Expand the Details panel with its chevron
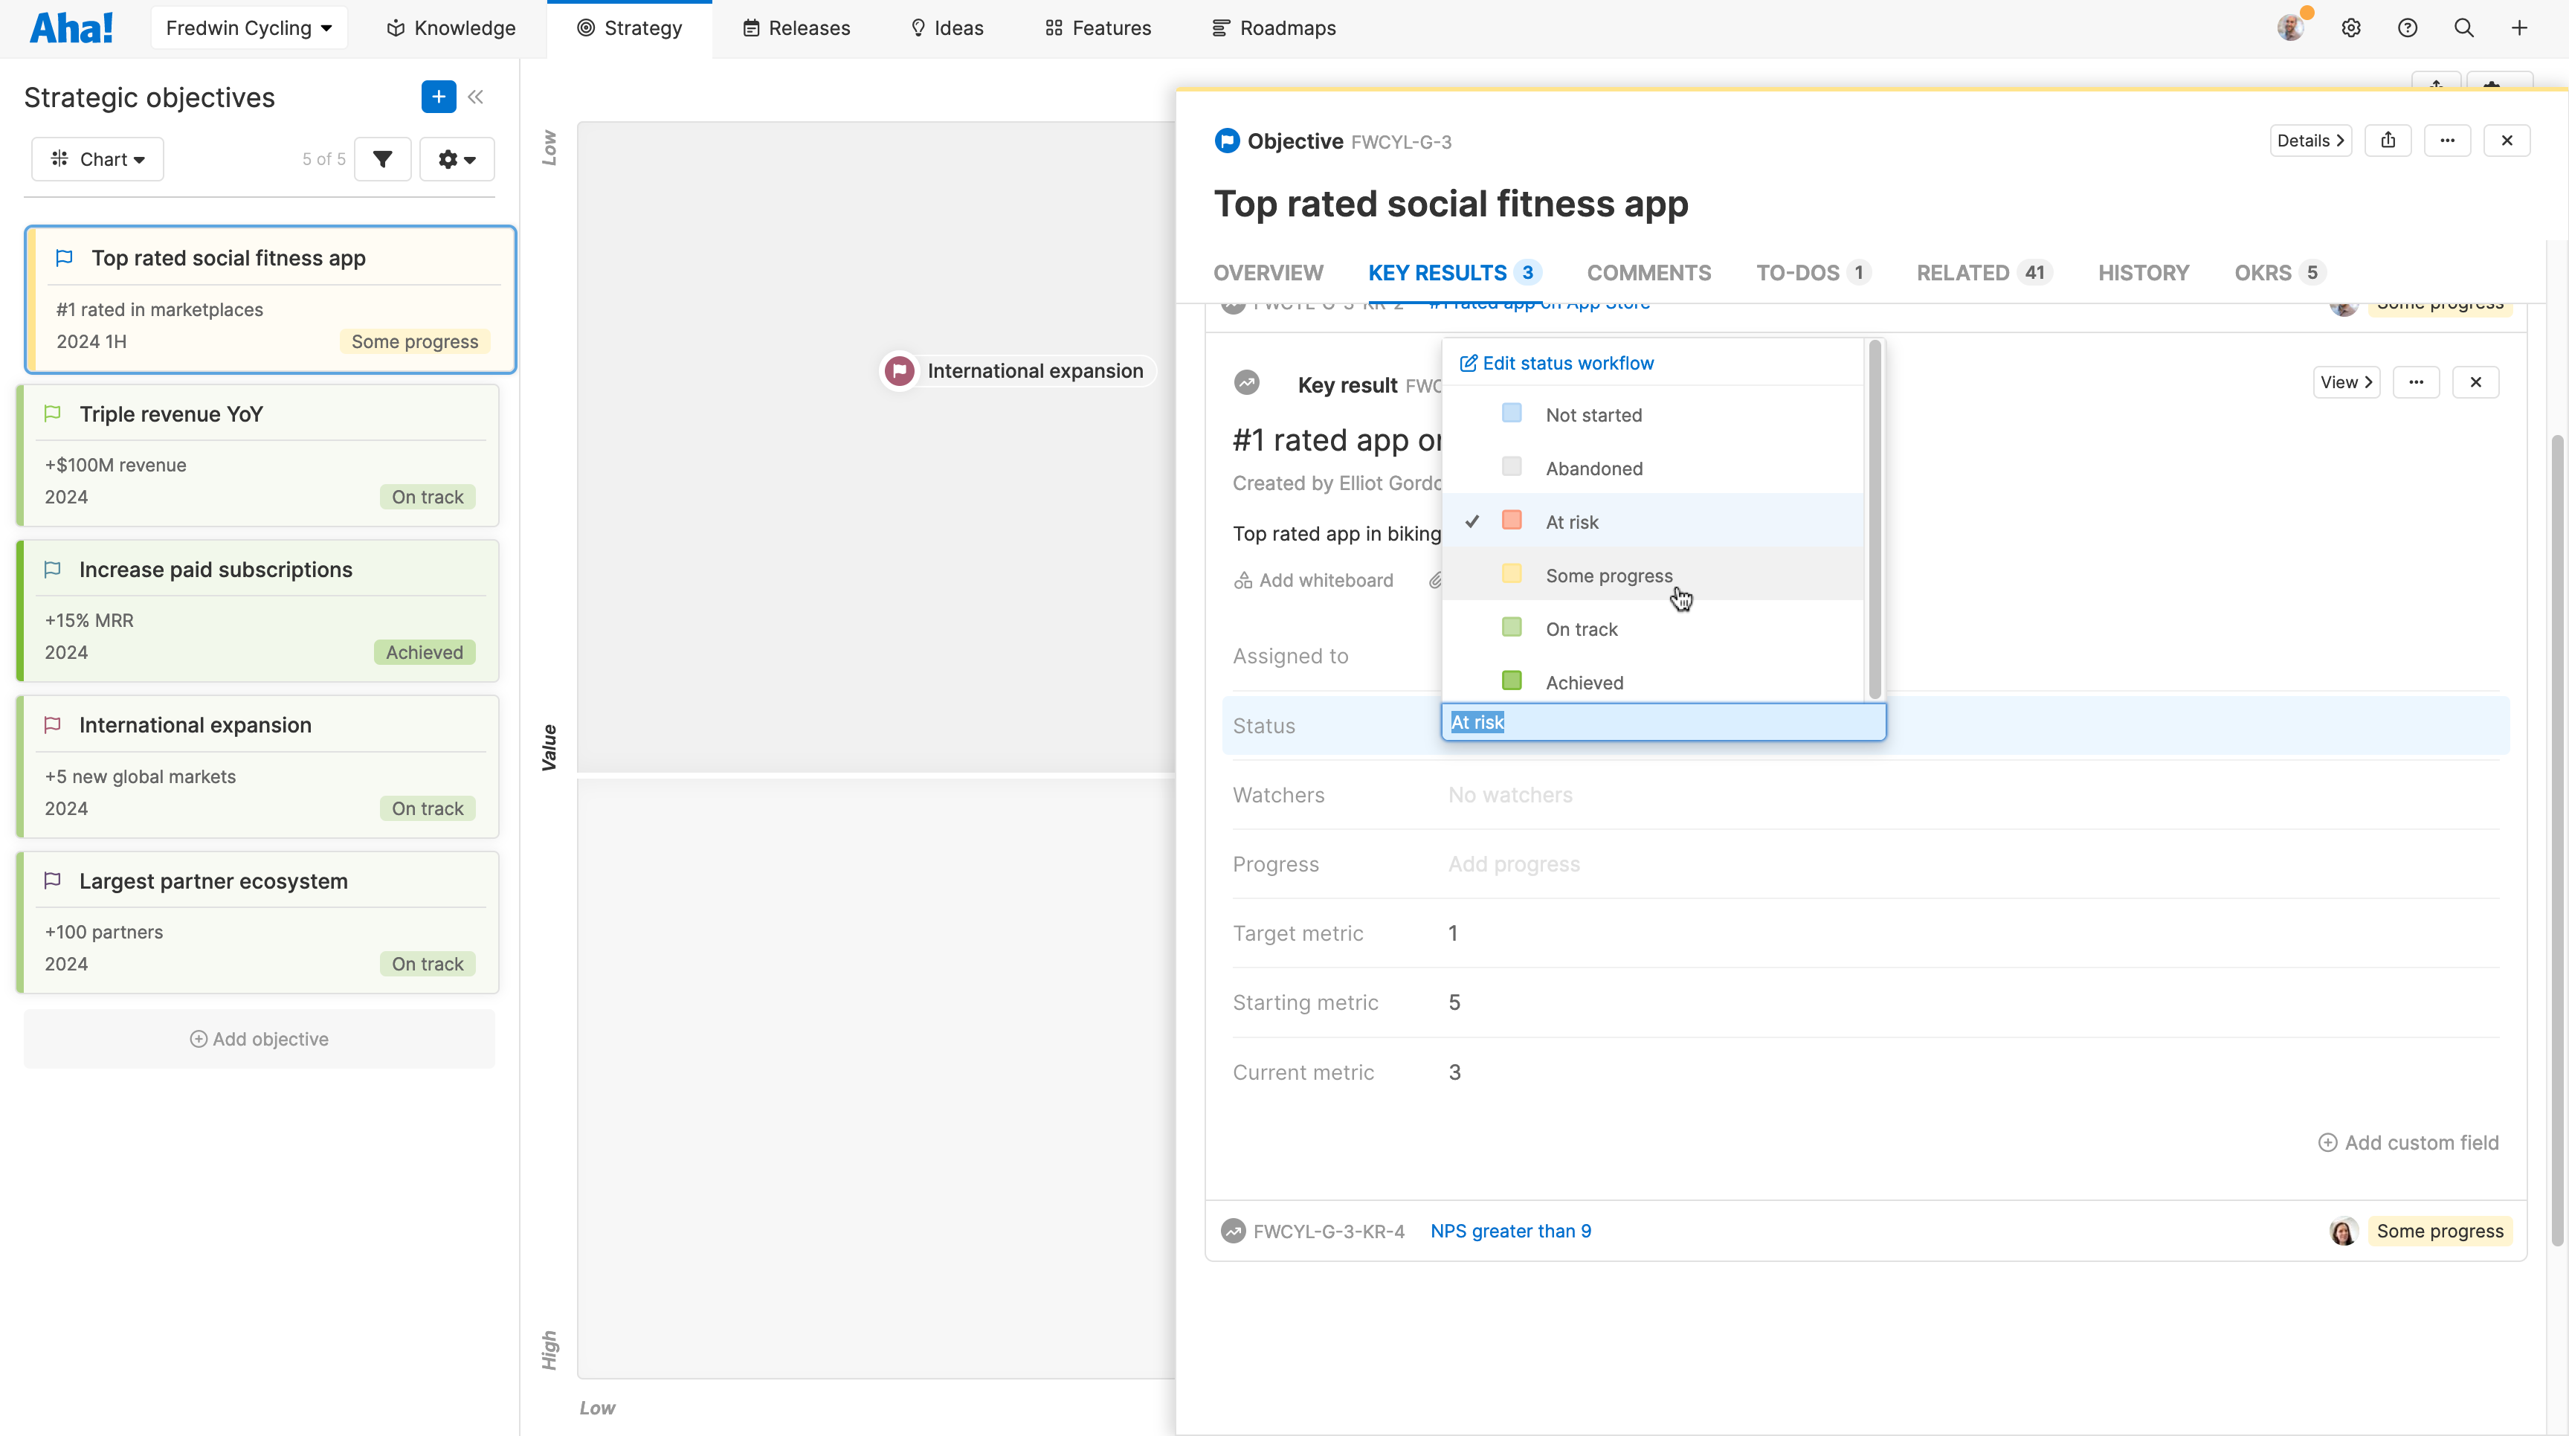 coord(2311,140)
